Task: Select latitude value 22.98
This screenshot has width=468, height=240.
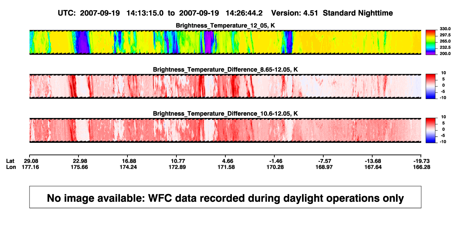Action: click(x=79, y=161)
